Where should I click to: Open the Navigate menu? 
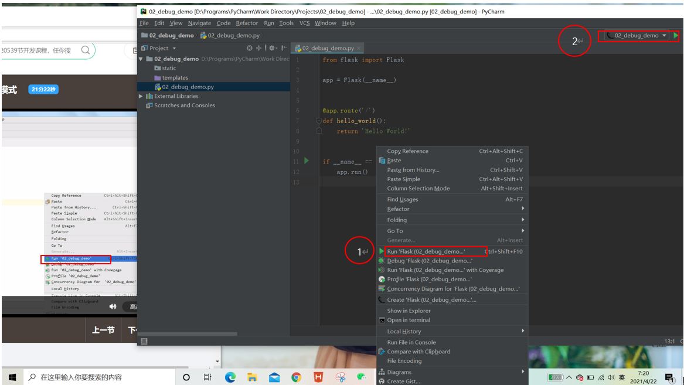[199, 23]
